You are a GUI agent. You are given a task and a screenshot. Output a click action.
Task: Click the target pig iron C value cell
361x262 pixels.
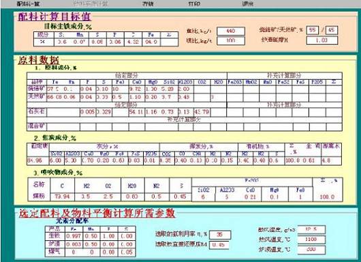(x=133, y=42)
